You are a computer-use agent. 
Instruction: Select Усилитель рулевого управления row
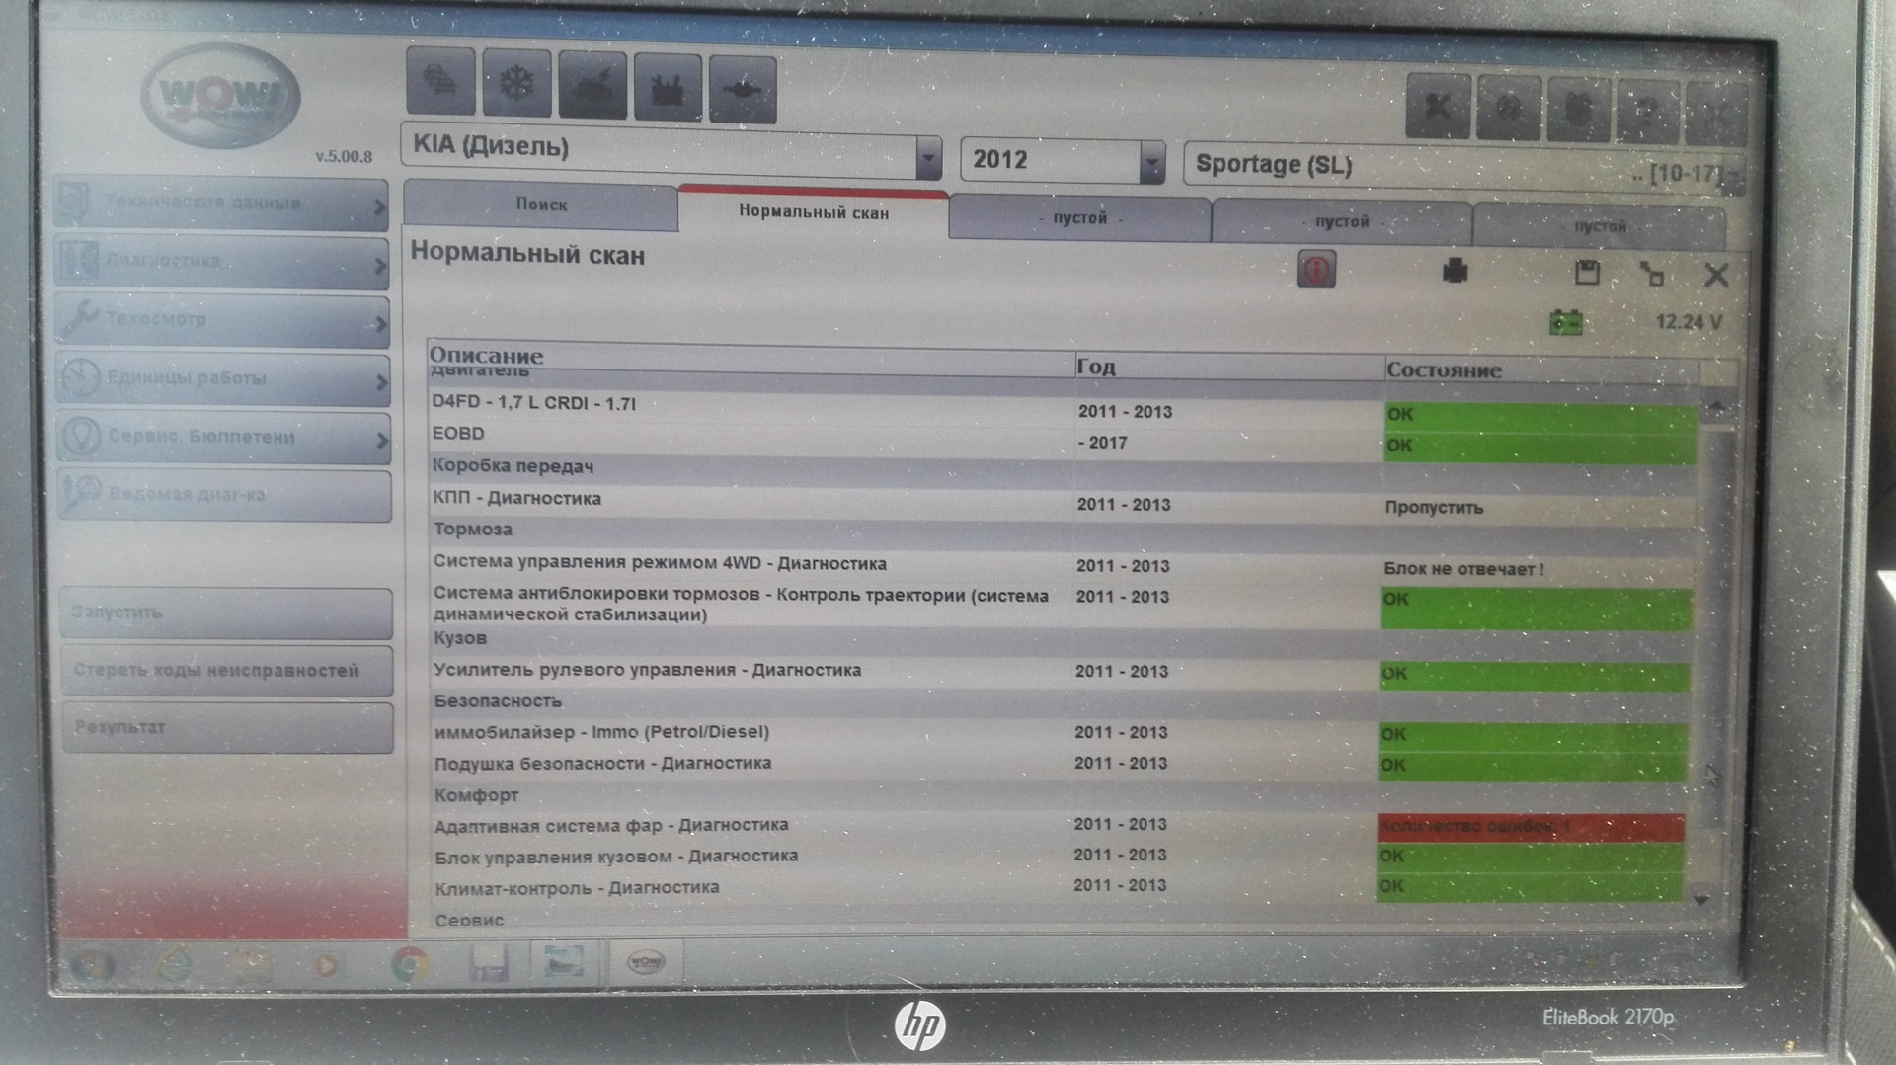click(1062, 672)
